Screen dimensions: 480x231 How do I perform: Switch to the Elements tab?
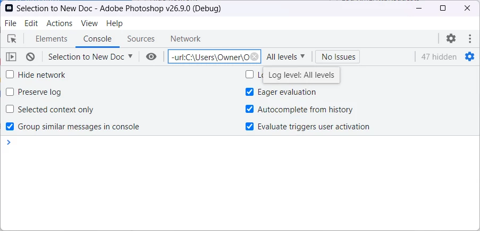click(52, 39)
